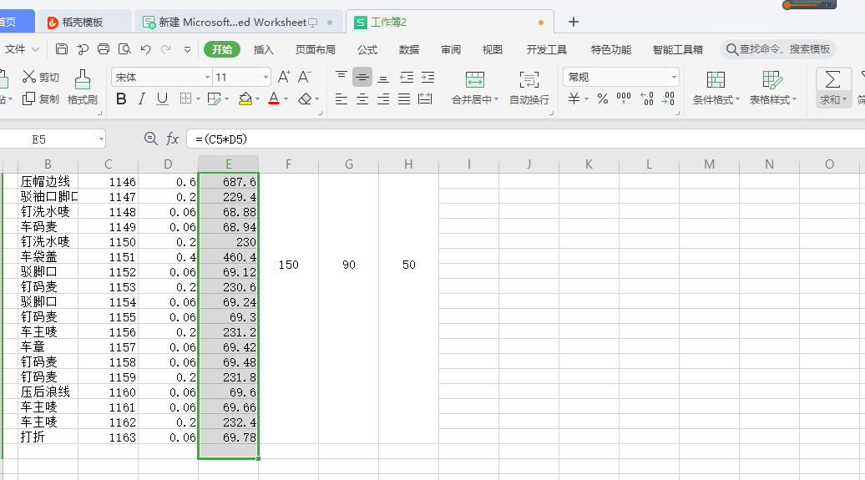Increase decimal places
Viewport: 865px width, 480px height.
tap(646, 99)
